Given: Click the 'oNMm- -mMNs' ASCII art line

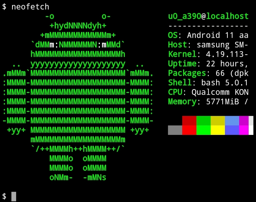Looking at the screenshot, I should (x=78, y=177).
